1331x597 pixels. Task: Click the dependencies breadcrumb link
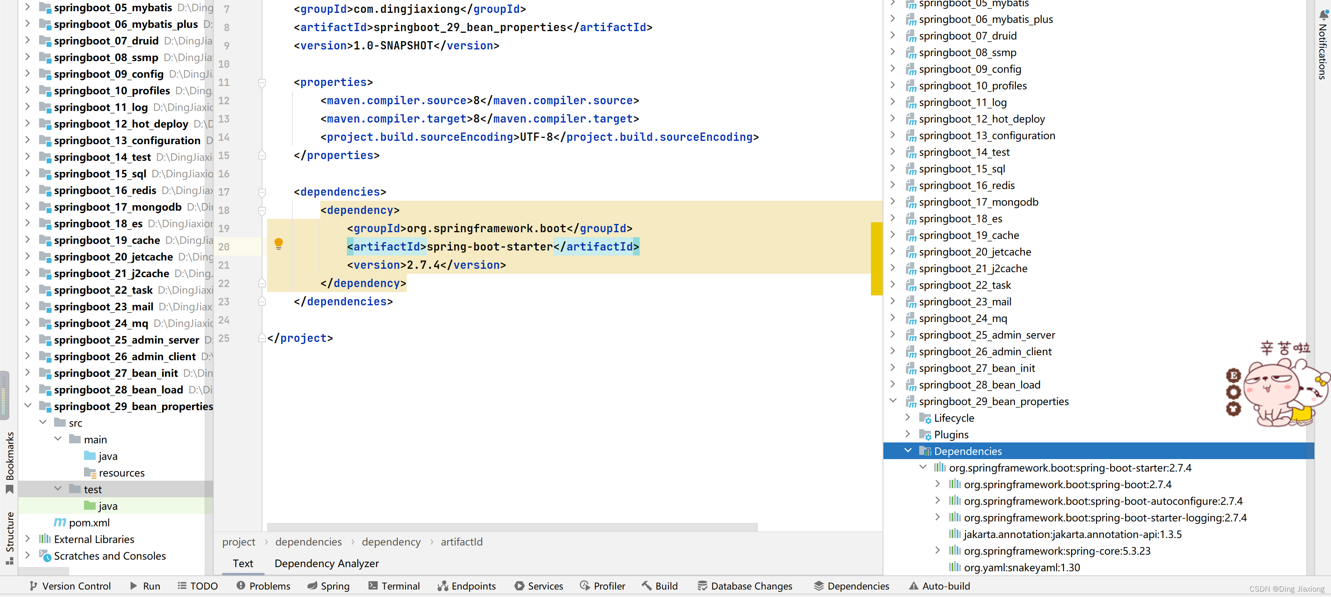[x=309, y=542]
